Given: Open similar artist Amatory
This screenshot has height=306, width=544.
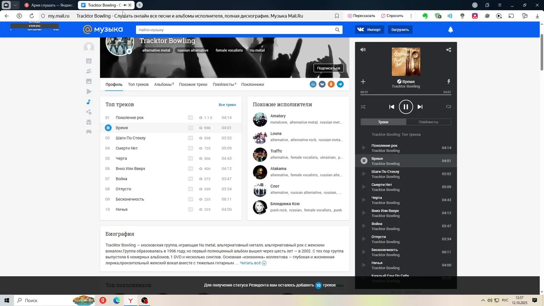Looking at the screenshot, I should pyautogui.click(x=278, y=116).
